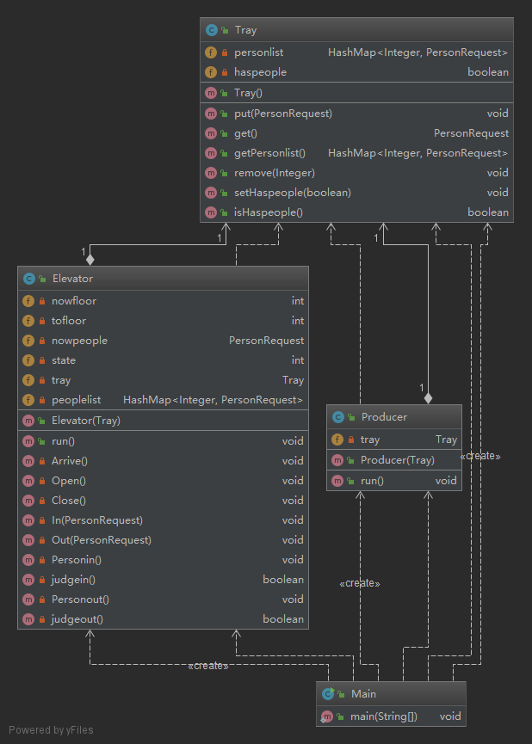Click the «create» label near Elevator arrow
The height and width of the screenshot is (744, 532).
[x=208, y=667]
